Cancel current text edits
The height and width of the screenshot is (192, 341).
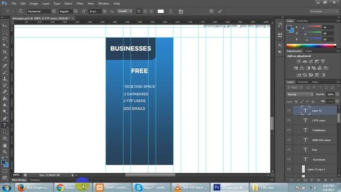(212, 11)
